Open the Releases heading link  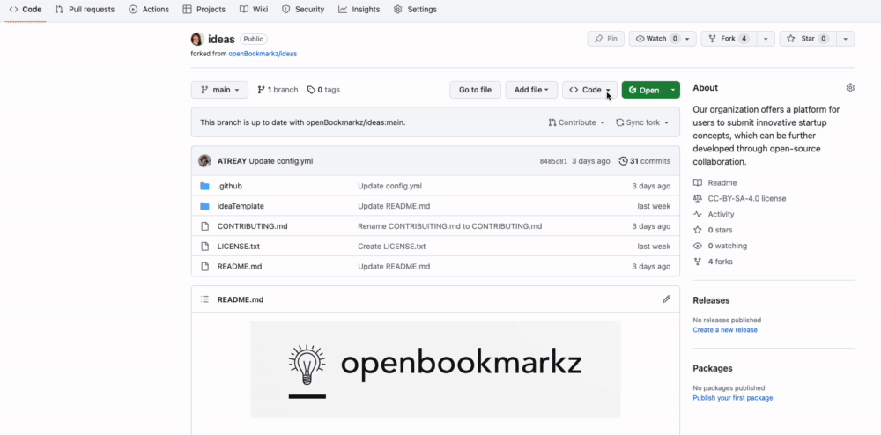[711, 300]
